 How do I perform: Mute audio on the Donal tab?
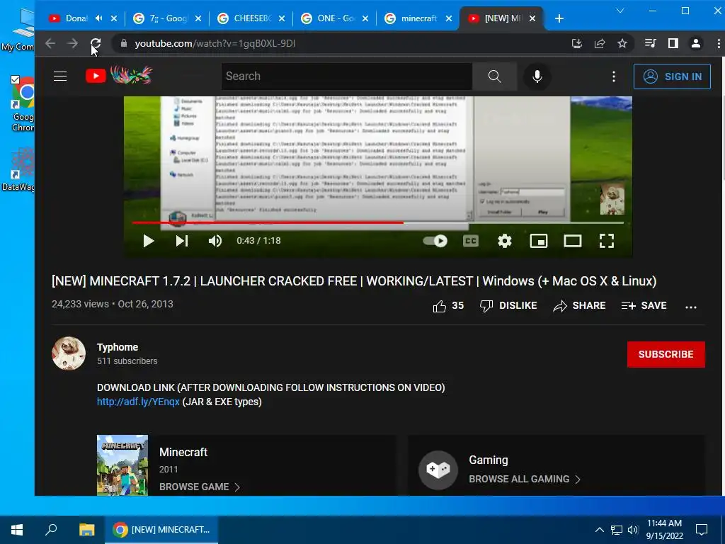click(98, 18)
